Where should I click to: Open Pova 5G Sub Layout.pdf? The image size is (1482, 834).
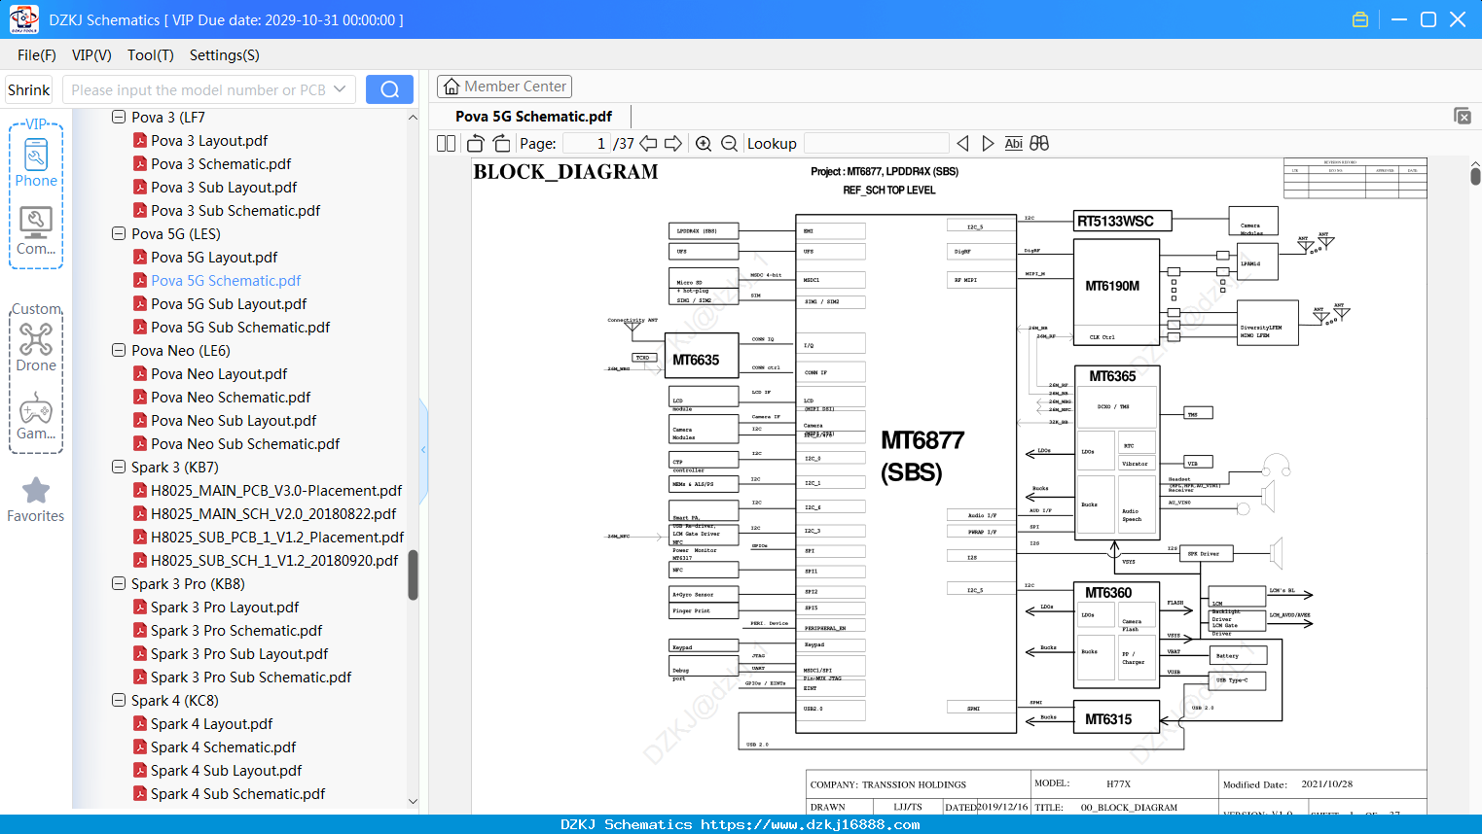pos(229,303)
